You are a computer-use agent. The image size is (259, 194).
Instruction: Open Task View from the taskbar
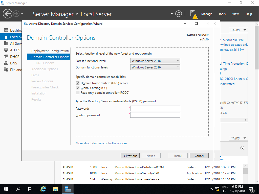[x=30, y=189]
